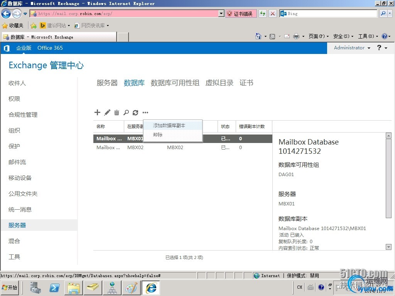Expand the address bar URL dropdown
This screenshot has width=395, height=296.
point(221,13)
